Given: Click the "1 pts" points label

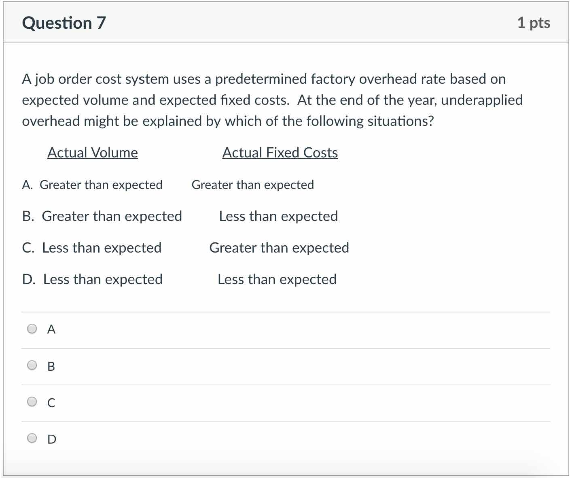Looking at the screenshot, I should pos(533,23).
